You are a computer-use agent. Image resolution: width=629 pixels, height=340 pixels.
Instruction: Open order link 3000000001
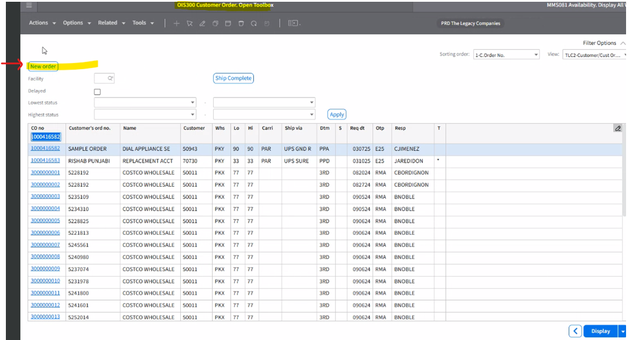click(x=45, y=173)
